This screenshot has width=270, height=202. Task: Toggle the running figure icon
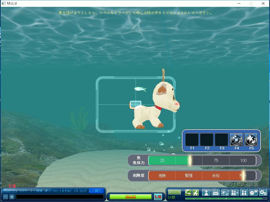196,193
